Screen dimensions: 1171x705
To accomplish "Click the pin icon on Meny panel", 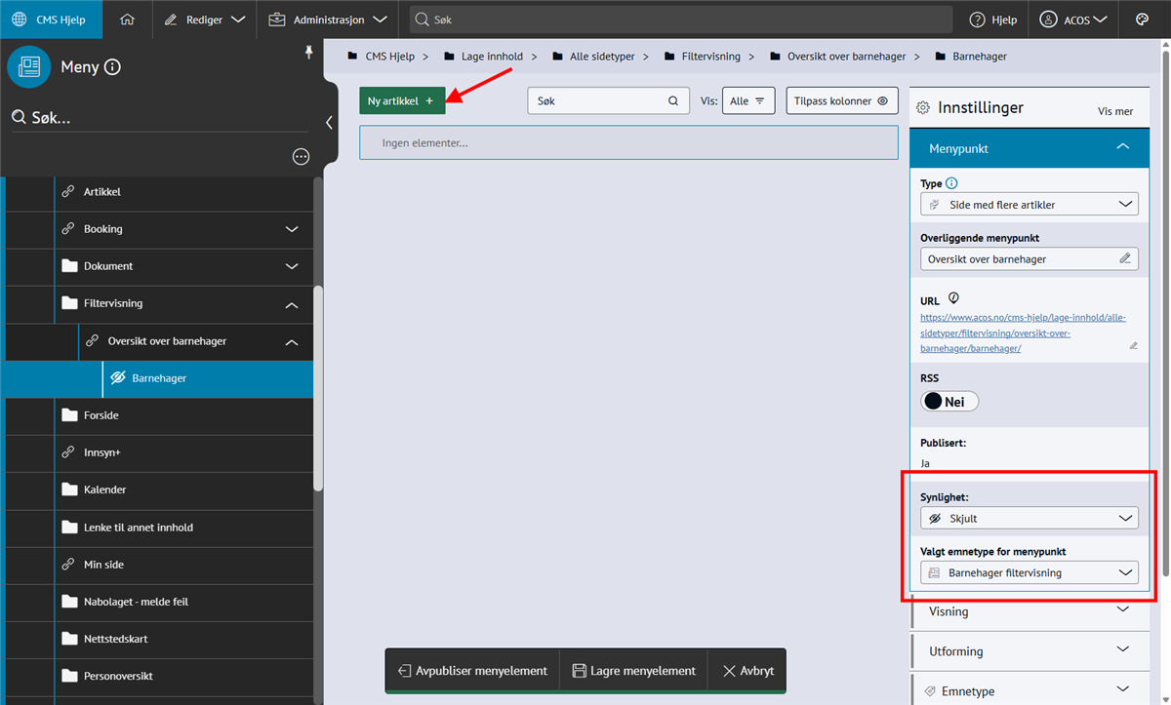I will (x=309, y=52).
